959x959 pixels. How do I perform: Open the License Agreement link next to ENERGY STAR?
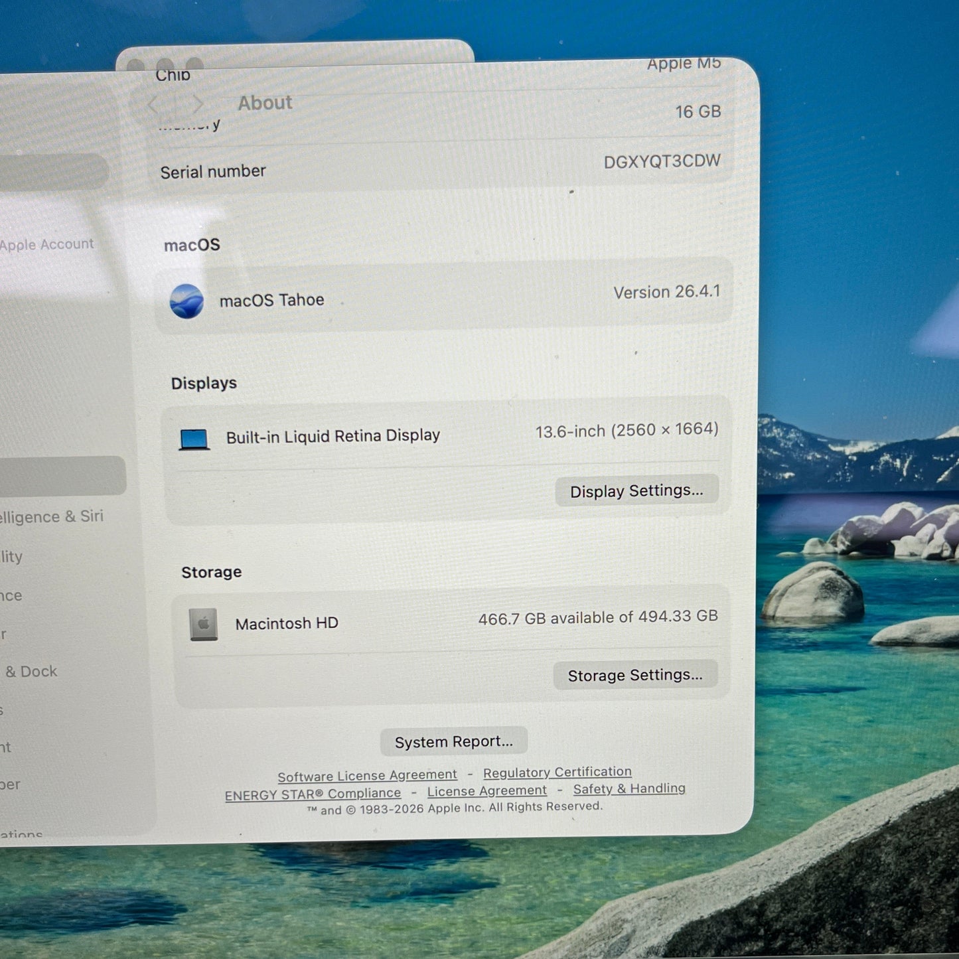(486, 790)
